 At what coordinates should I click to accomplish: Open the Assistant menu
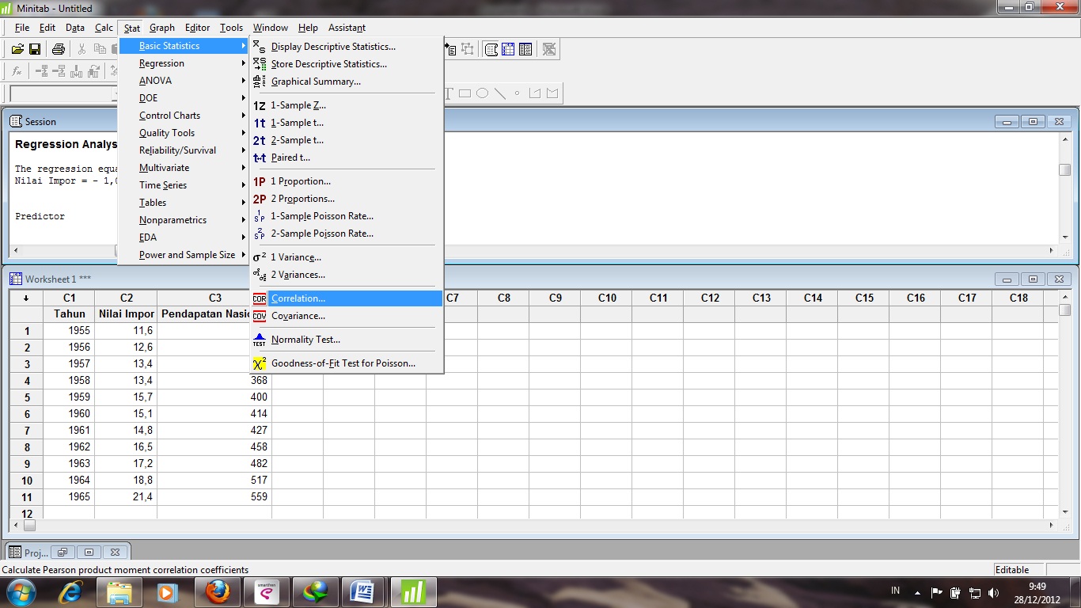[x=347, y=28]
